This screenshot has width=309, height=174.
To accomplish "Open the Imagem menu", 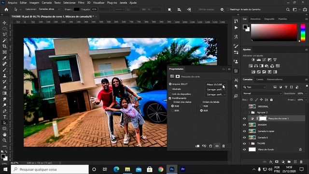I will click(x=34, y=3).
